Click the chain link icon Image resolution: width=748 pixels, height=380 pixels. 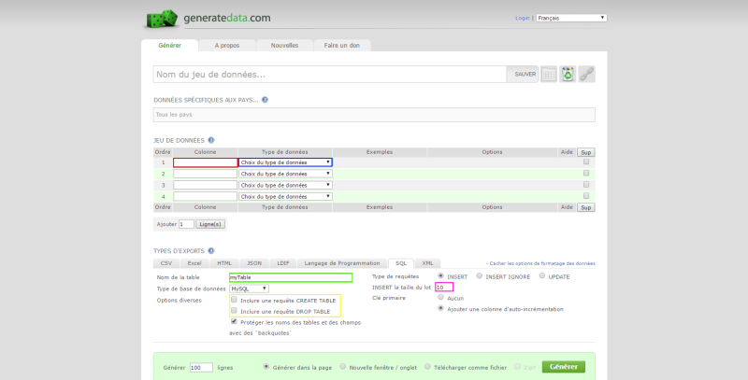(587, 75)
